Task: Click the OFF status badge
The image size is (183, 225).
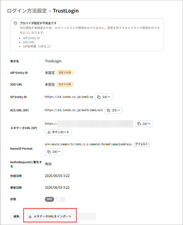Action: pos(49,199)
